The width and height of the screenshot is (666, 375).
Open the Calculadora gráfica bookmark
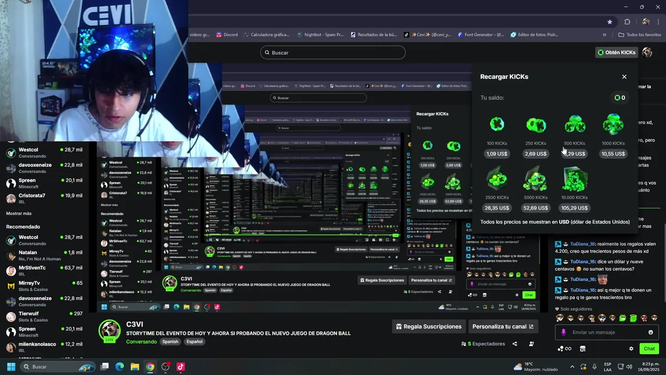[266, 35]
